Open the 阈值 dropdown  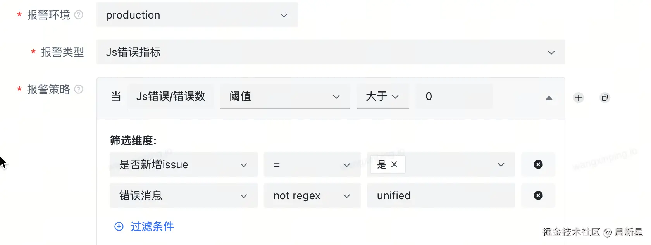pyautogui.click(x=285, y=97)
